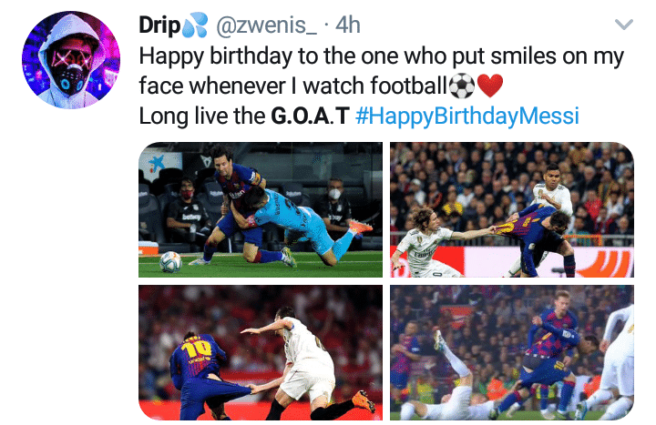Click the 'Happy birthday to the one' line
This screenshot has height=425, width=656.
381,56
